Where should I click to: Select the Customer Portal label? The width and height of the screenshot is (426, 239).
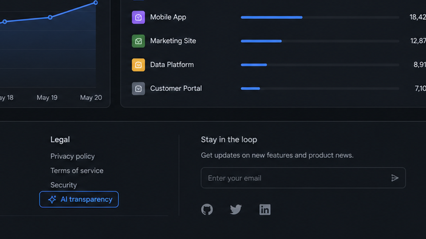pyautogui.click(x=176, y=89)
